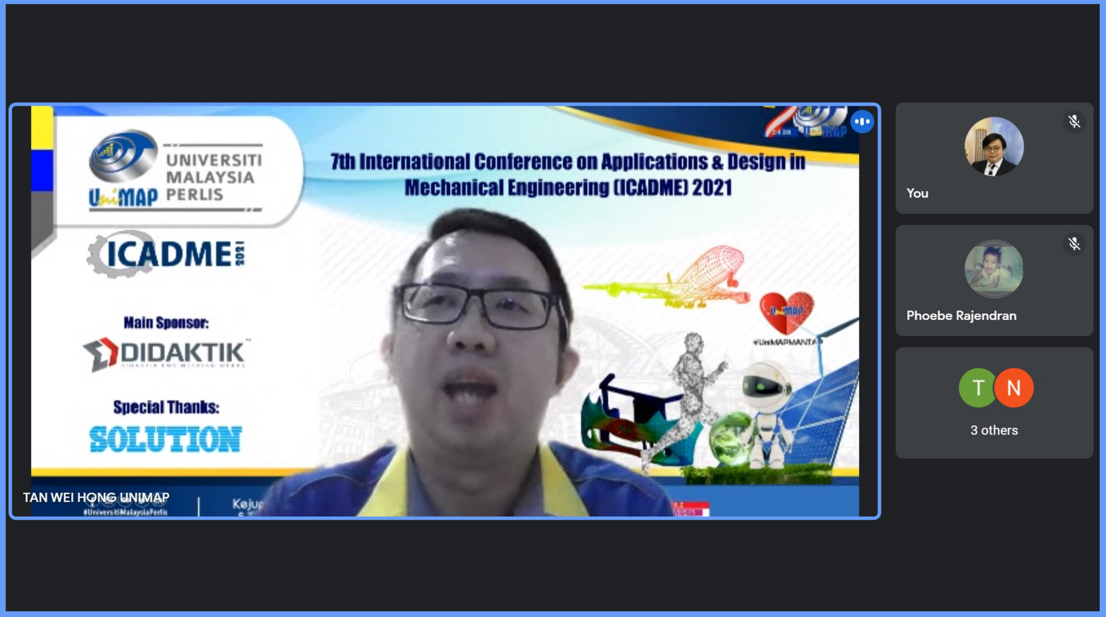Click the blue SOLUTION special thanks text

(166, 439)
